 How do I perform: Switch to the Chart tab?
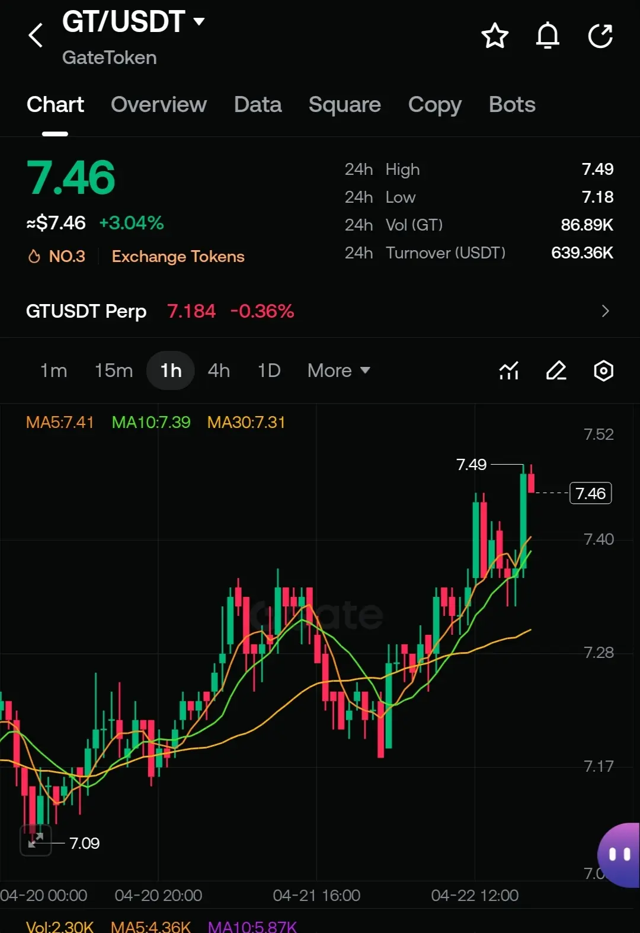tap(55, 105)
